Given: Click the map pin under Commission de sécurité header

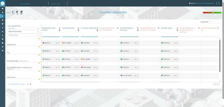Looking at the screenshot, I should [x=97, y=30].
